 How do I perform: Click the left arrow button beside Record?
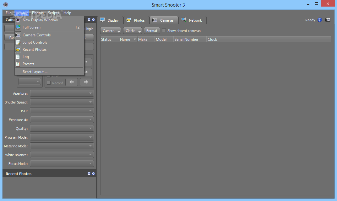click(x=72, y=82)
